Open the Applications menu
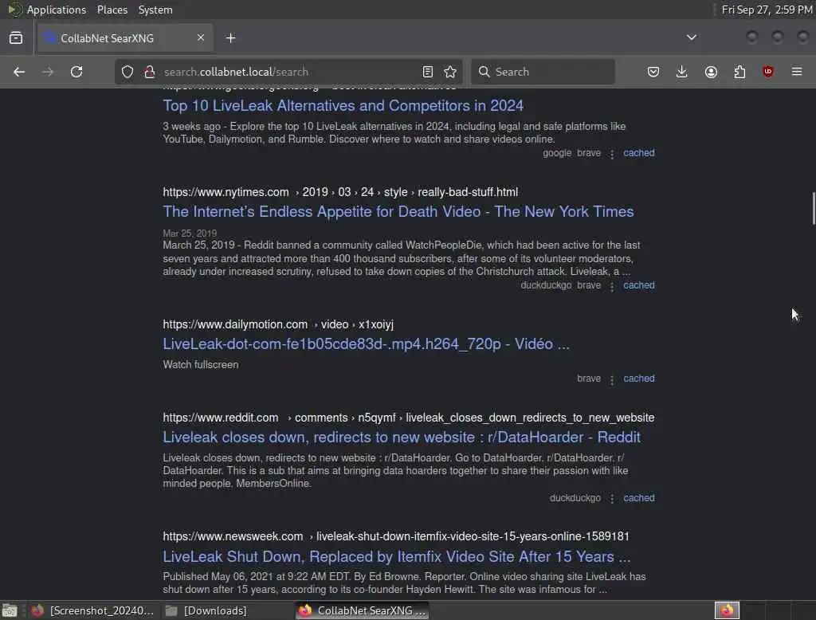The width and height of the screenshot is (816, 620). (57, 10)
